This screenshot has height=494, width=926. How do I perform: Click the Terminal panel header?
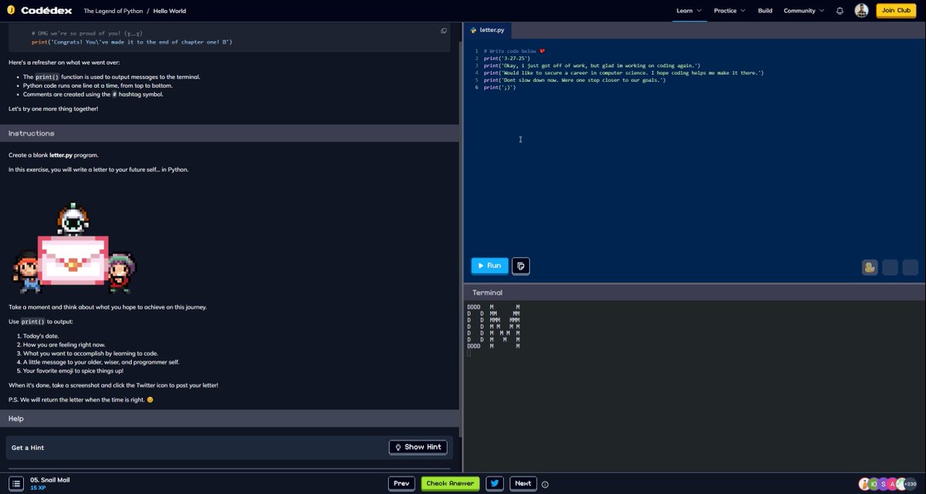pyautogui.click(x=694, y=293)
